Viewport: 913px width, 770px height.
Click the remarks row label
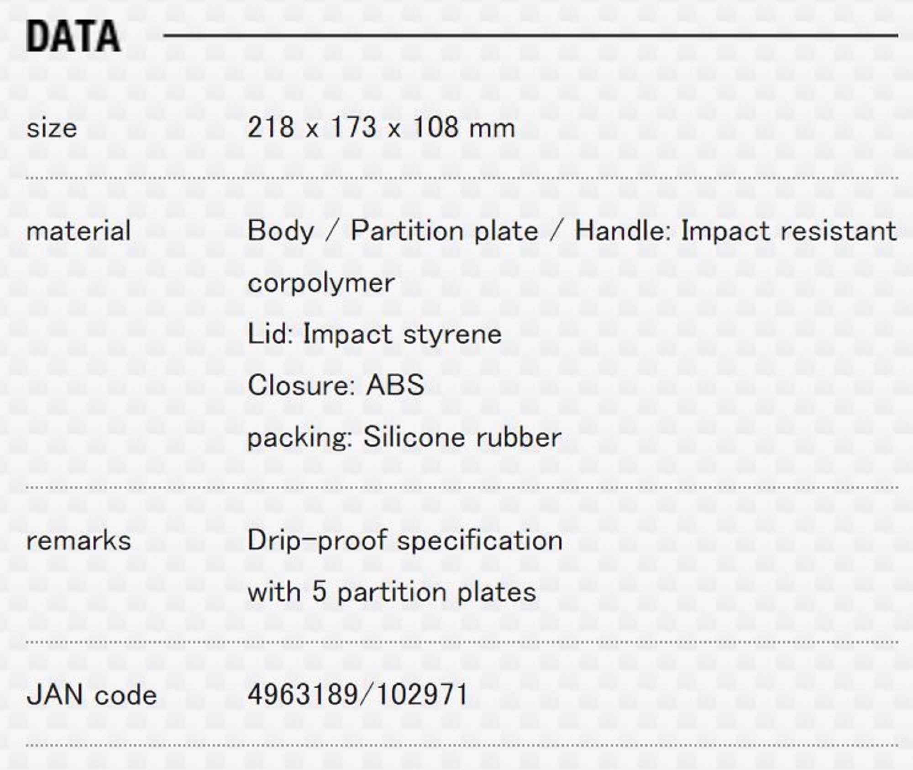tap(79, 541)
